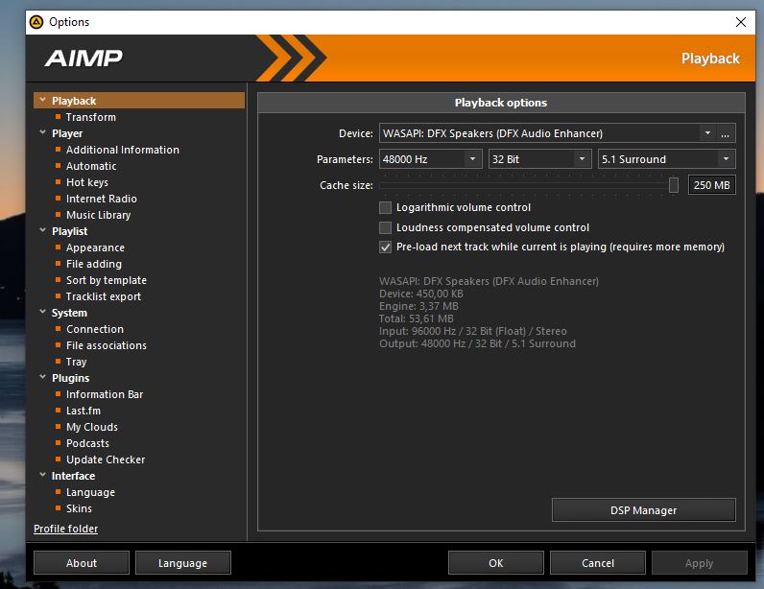Go to Music Library settings
The height and width of the screenshot is (589, 764).
point(99,215)
